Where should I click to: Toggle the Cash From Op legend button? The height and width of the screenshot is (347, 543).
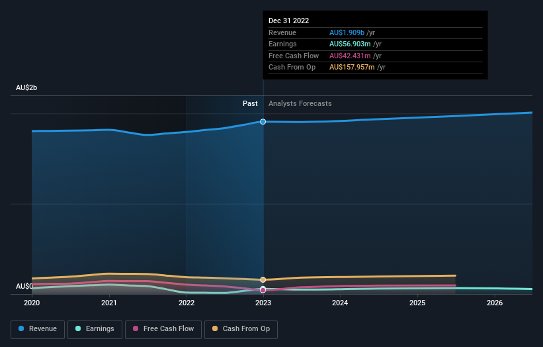[241, 329]
